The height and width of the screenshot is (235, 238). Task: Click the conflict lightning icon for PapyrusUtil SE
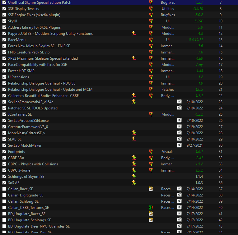pyautogui.click(x=134, y=33)
